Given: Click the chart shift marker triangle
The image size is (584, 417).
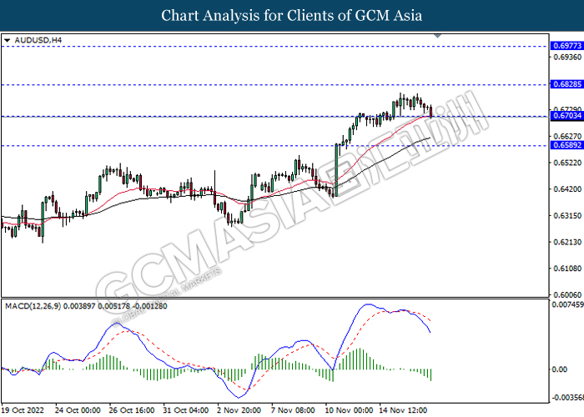Looking at the screenshot, I should [438, 36].
